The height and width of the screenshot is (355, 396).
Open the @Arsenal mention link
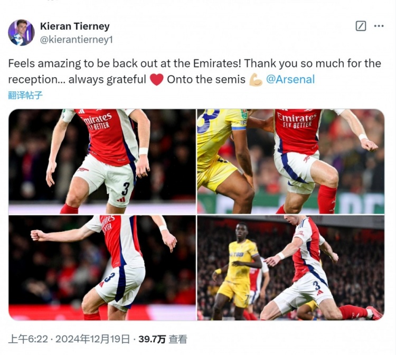click(290, 80)
